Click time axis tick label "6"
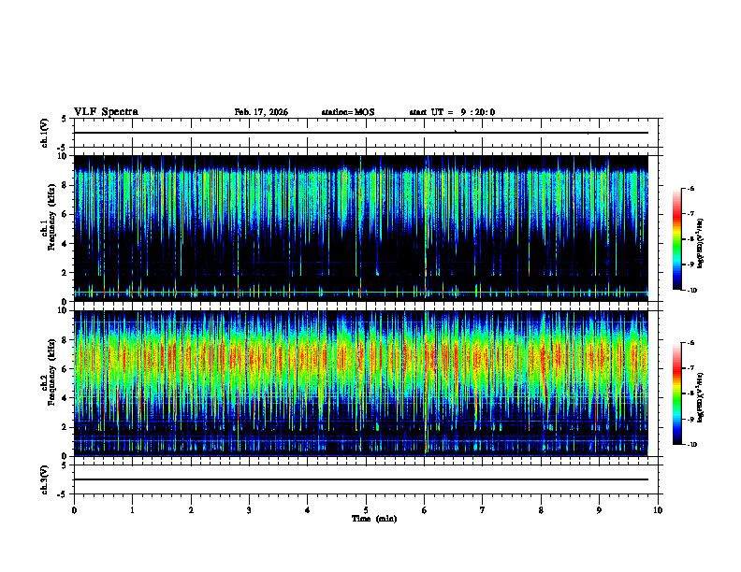The width and height of the screenshot is (741, 572). click(x=424, y=510)
